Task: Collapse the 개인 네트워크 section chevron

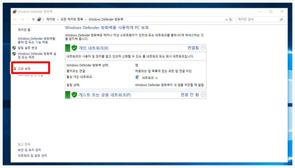Action: (x=203, y=48)
